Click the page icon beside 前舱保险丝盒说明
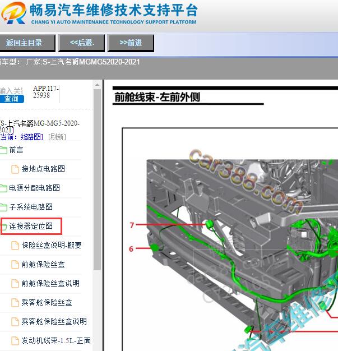Screen dimensions: 338x351 click(15, 284)
